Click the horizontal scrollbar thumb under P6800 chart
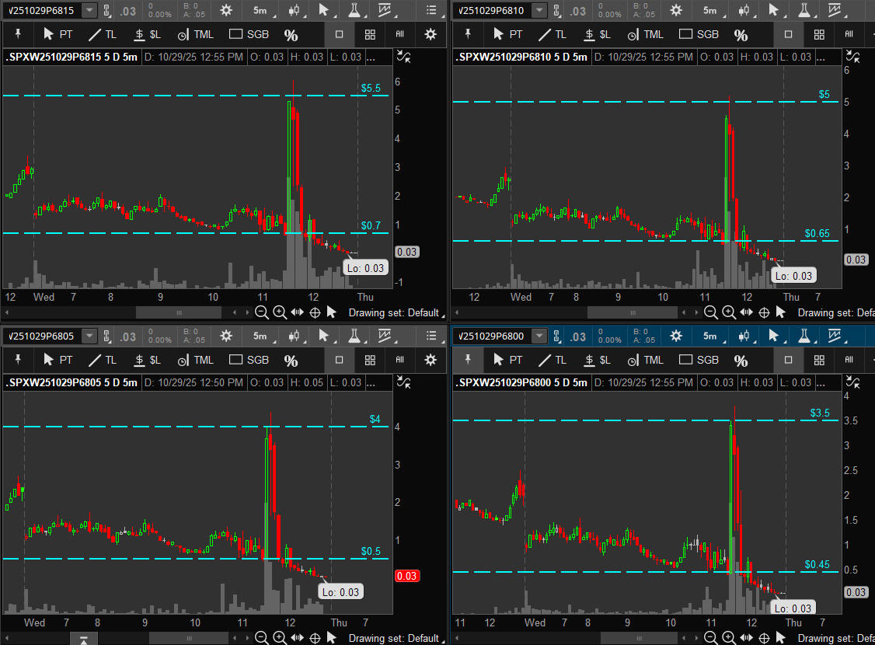Screen dimensions: 875x645 point(628,638)
